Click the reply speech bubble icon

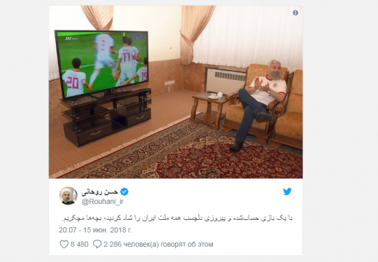[97, 244]
